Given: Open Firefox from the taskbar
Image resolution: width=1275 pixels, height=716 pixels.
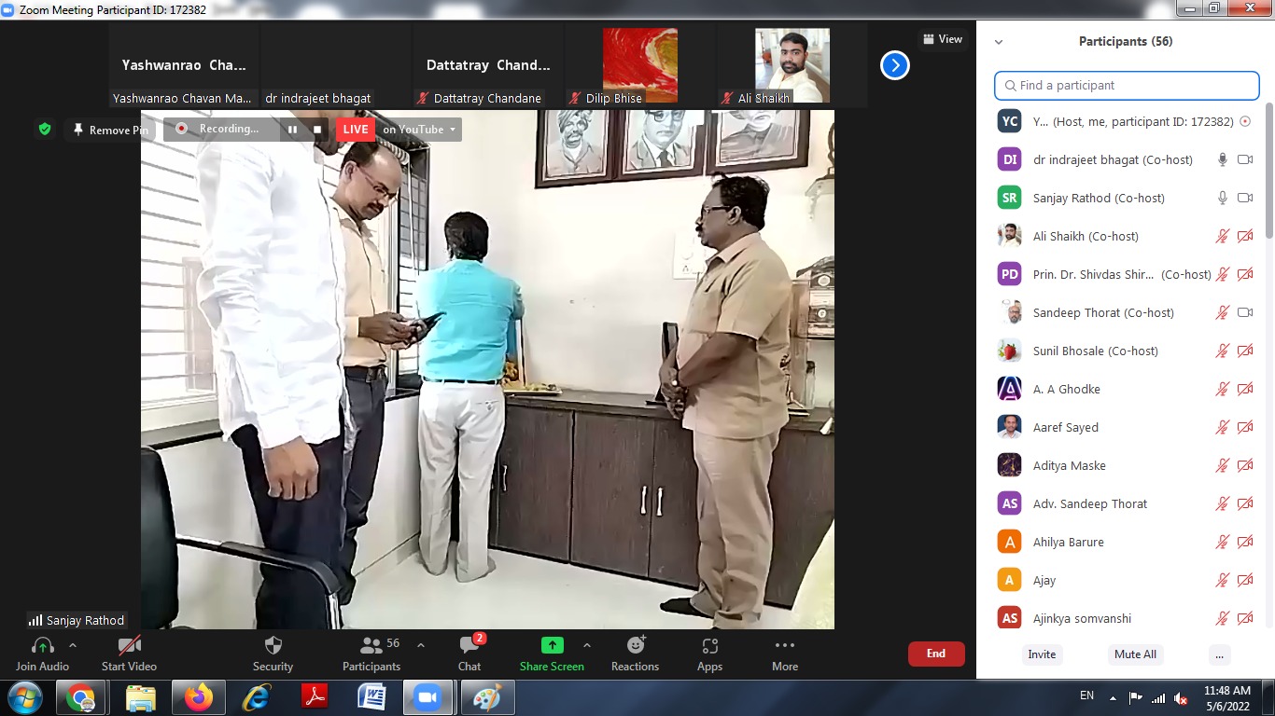Looking at the screenshot, I should (x=198, y=697).
